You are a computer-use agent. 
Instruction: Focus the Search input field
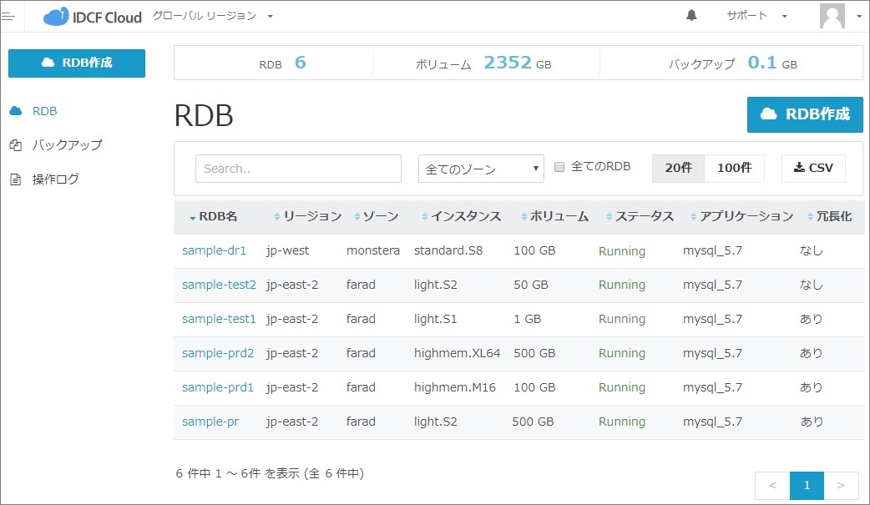click(298, 169)
